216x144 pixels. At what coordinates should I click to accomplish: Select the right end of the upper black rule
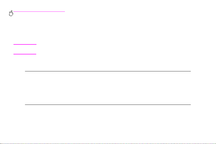190,71
